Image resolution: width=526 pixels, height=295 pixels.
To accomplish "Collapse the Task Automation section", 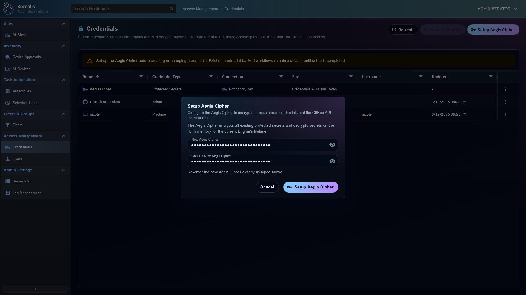I will pos(64,80).
